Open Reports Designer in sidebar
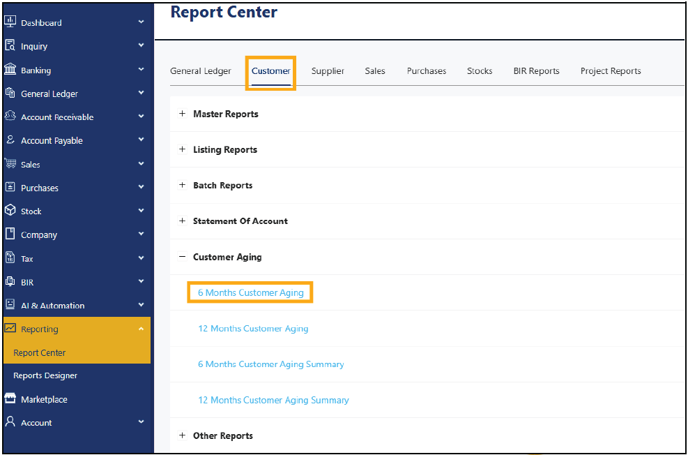 click(45, 375)
